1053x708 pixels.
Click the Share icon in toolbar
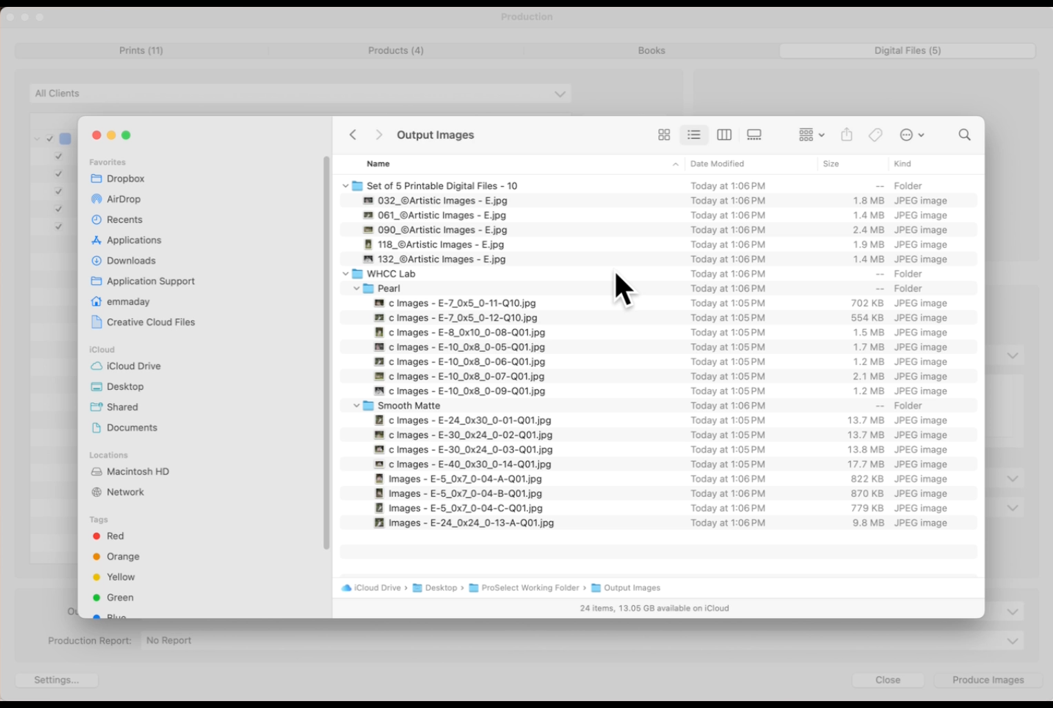pos(847,135)
